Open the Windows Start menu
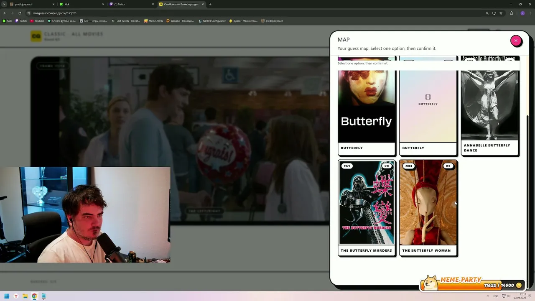This screenshot has height=301, width=535. tap(7, 296)
